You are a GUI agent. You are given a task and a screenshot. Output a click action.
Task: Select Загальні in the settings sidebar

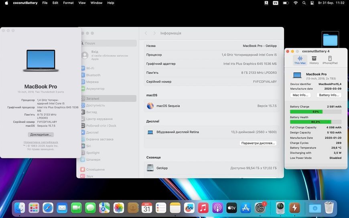tap(109, 99)
